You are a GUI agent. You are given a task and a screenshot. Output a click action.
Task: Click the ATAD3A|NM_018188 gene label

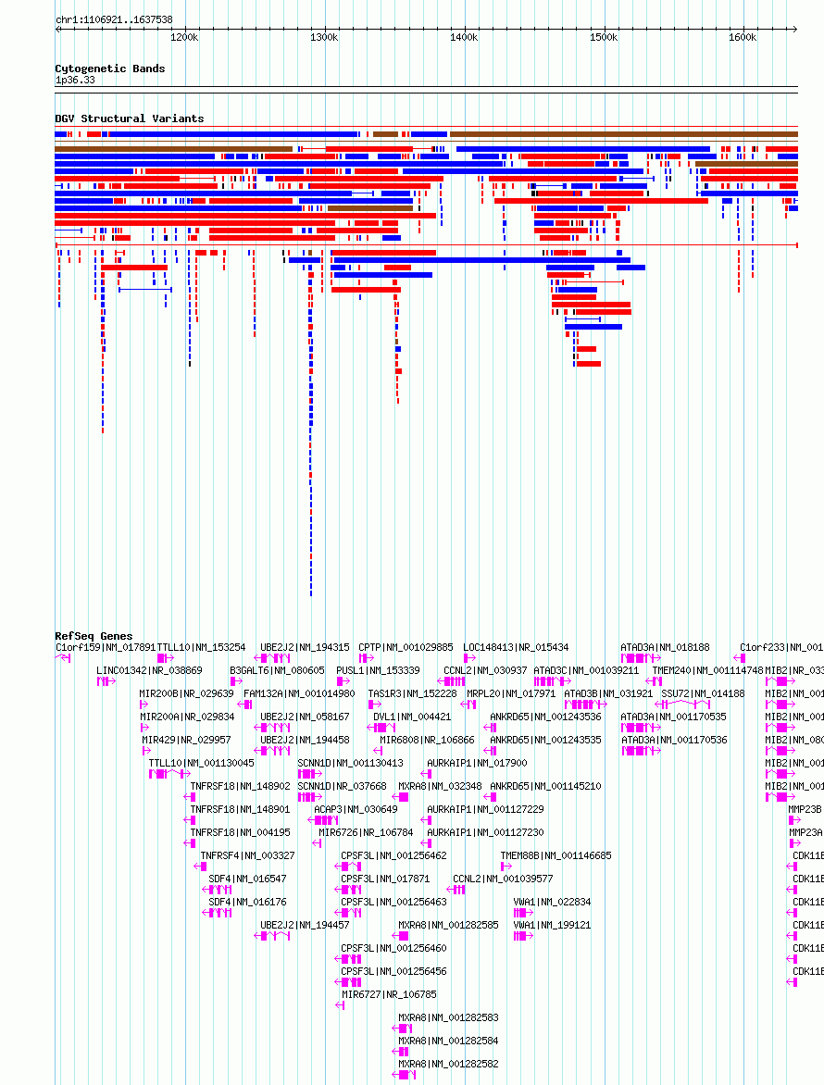pos(665,647)
